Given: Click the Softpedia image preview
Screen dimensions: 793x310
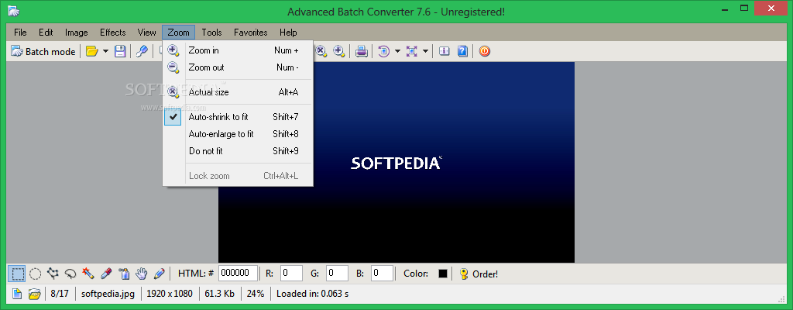Looking at the screenshot, I should [396, 162].
